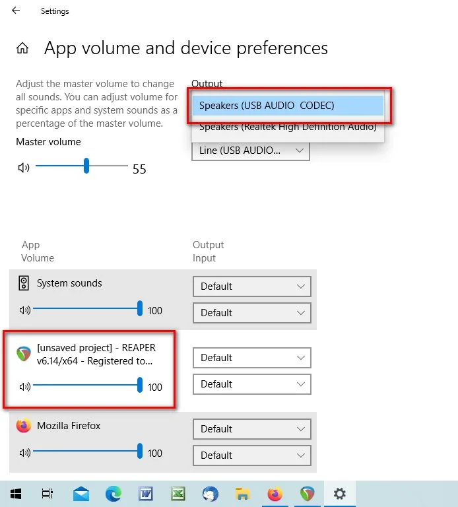
Task: Choose Speakers (Realtek High Definition Audio) option
Action: point(287,127)
